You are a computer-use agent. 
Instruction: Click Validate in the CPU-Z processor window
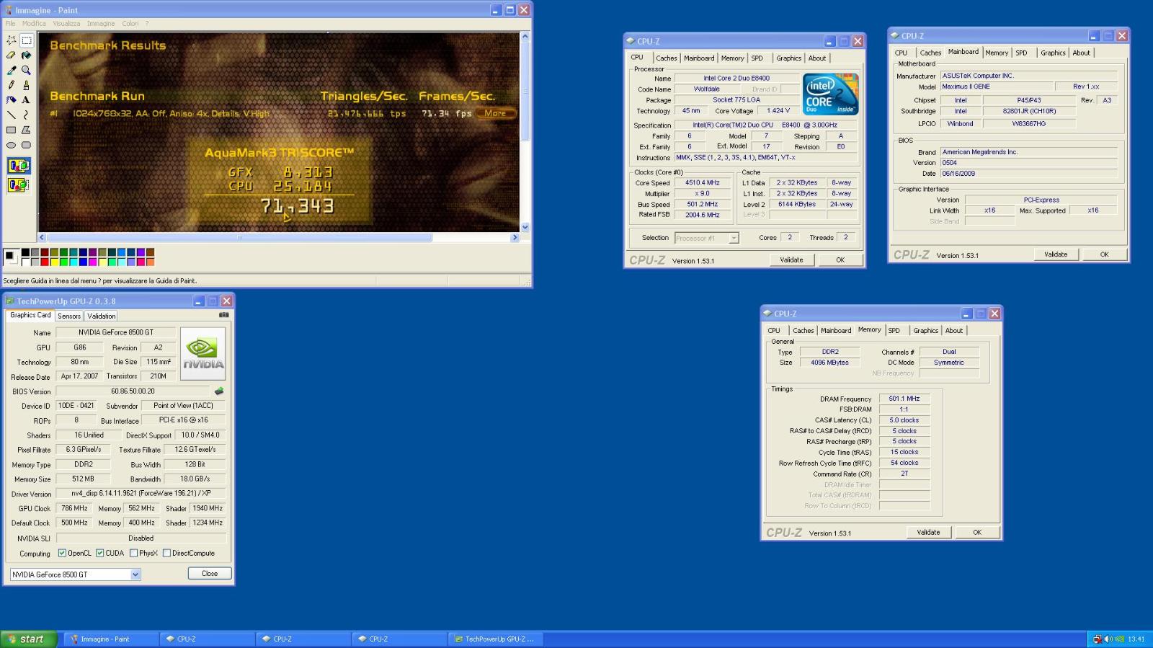(791, 259)
